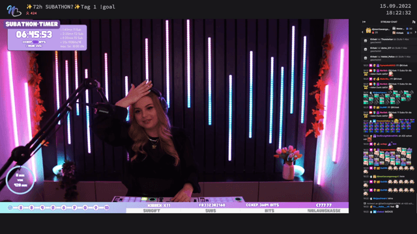The image size is (417, 234).
Task: Go to previous gift leaderboard entry arrow
Action: [x=362, y=32]
